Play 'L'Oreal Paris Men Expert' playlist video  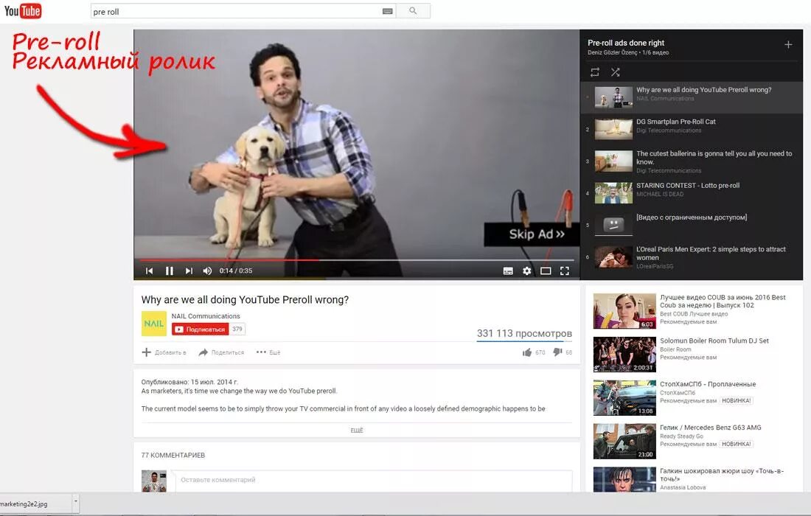pos(692,257)
